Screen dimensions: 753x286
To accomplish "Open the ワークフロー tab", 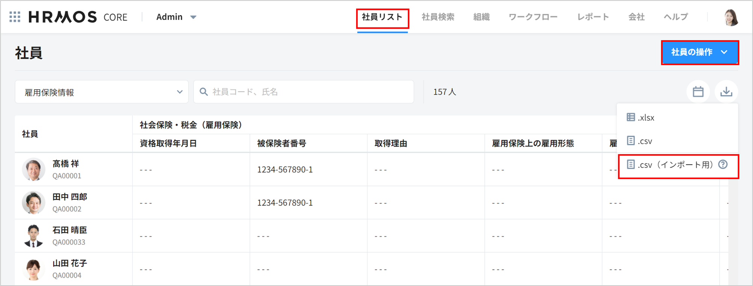I will (x=532, y=17).
